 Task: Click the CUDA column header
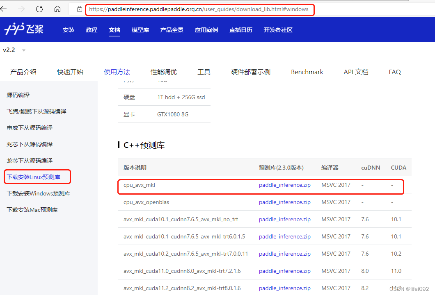tap(398, 168)
